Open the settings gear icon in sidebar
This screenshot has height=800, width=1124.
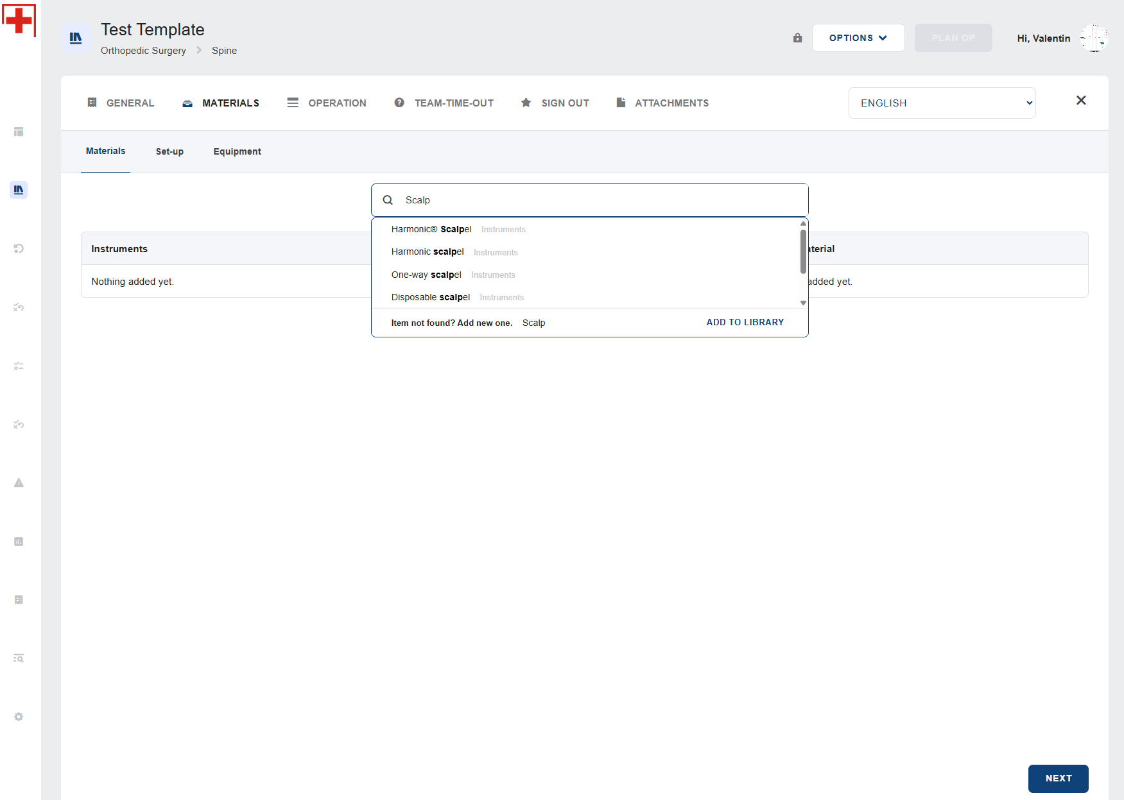tap(19, 717)
